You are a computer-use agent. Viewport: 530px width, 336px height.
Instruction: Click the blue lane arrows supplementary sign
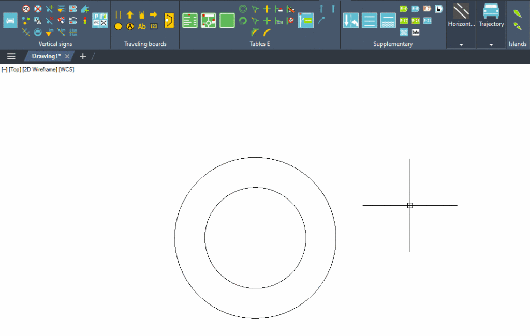tap(351, 21)
